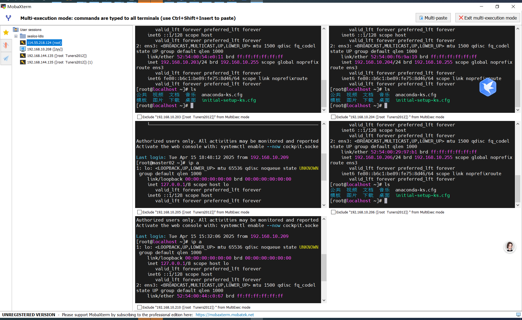Select session 114.55.218.124 (root)

coord(44,43)
